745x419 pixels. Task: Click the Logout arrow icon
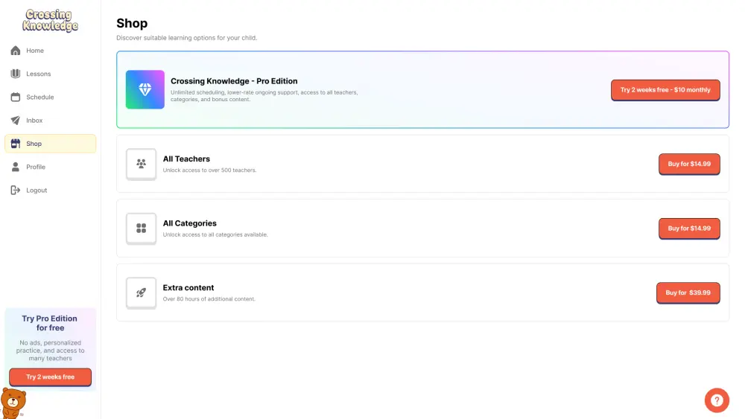coord(16,191)
